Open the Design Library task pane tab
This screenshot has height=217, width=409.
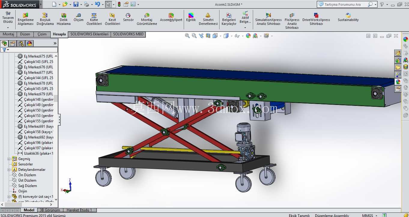398,60
